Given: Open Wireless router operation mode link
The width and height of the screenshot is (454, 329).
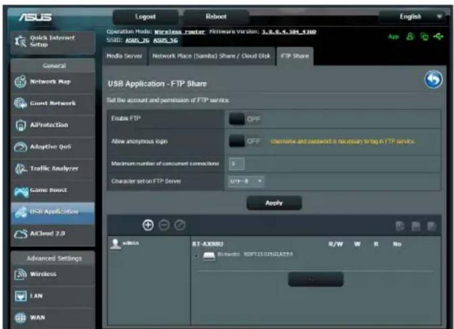Looking at the screenshot, I should pos(180,32).
